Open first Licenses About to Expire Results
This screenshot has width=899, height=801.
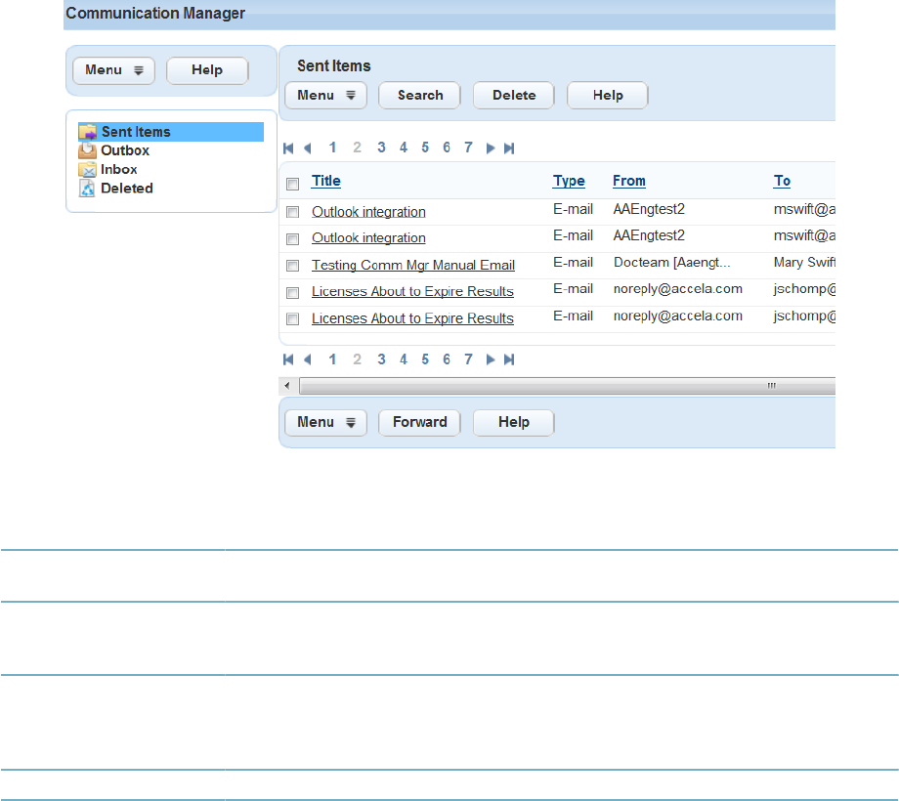412,292
